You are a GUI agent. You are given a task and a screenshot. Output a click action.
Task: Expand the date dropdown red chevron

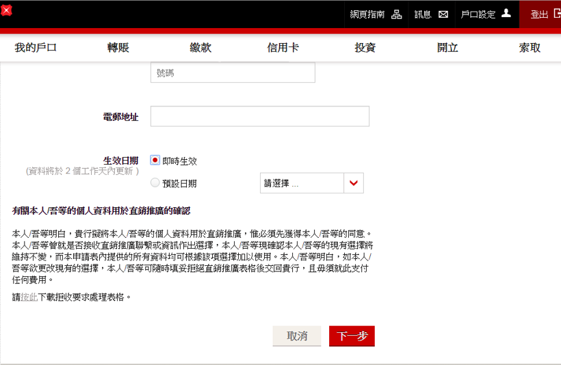(x=354, y=183)
